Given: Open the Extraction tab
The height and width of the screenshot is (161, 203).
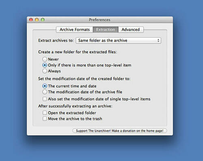Looking at the screenshot, I should pos(106,30).
